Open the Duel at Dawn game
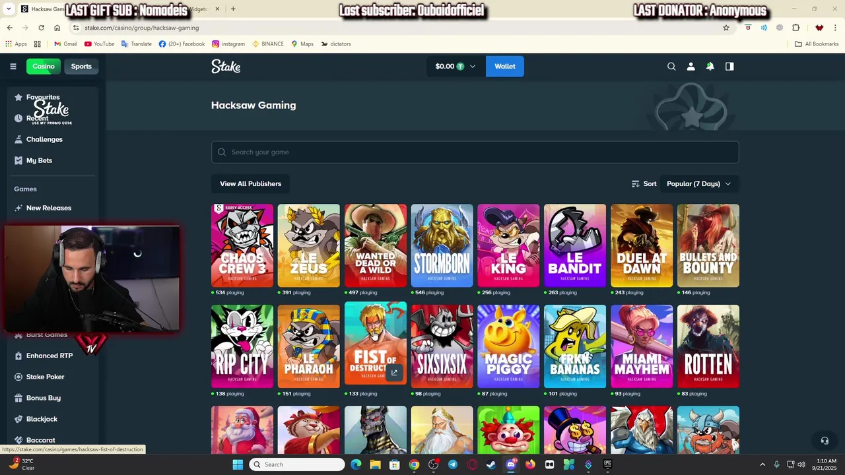 click(642, 245)
